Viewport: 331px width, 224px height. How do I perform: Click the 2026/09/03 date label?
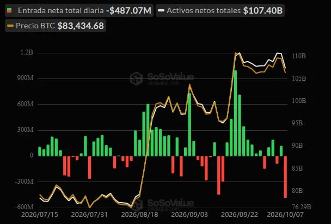(x=189, y=215)
